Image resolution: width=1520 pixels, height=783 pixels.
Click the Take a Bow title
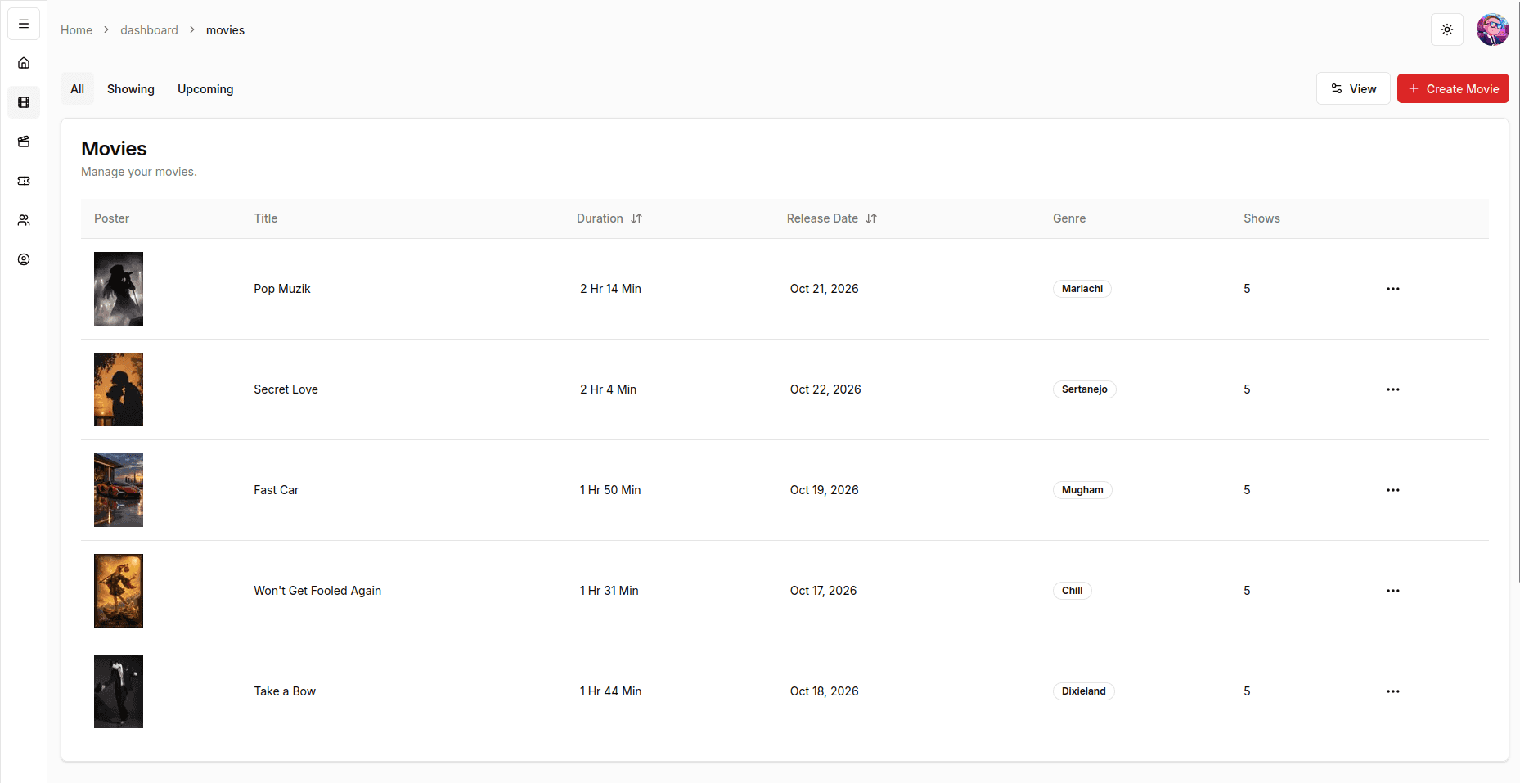[x=285, y=691]
